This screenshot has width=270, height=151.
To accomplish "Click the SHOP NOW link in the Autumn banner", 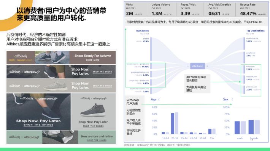I will (x=92, y=60).
